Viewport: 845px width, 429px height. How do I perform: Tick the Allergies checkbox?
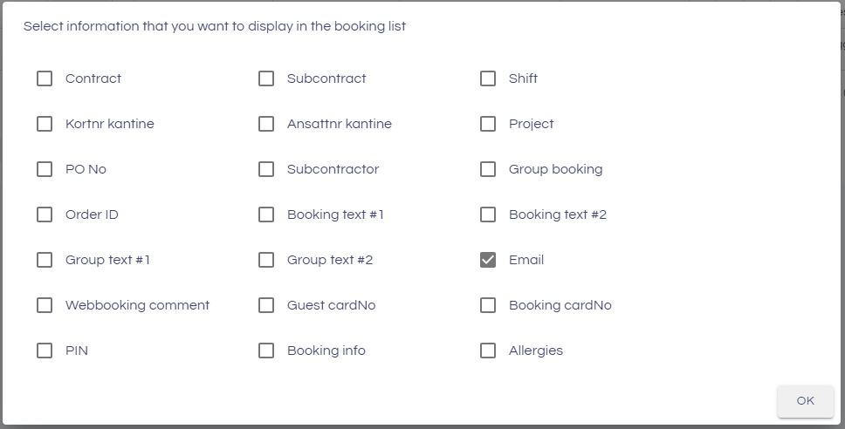(488, 351)
